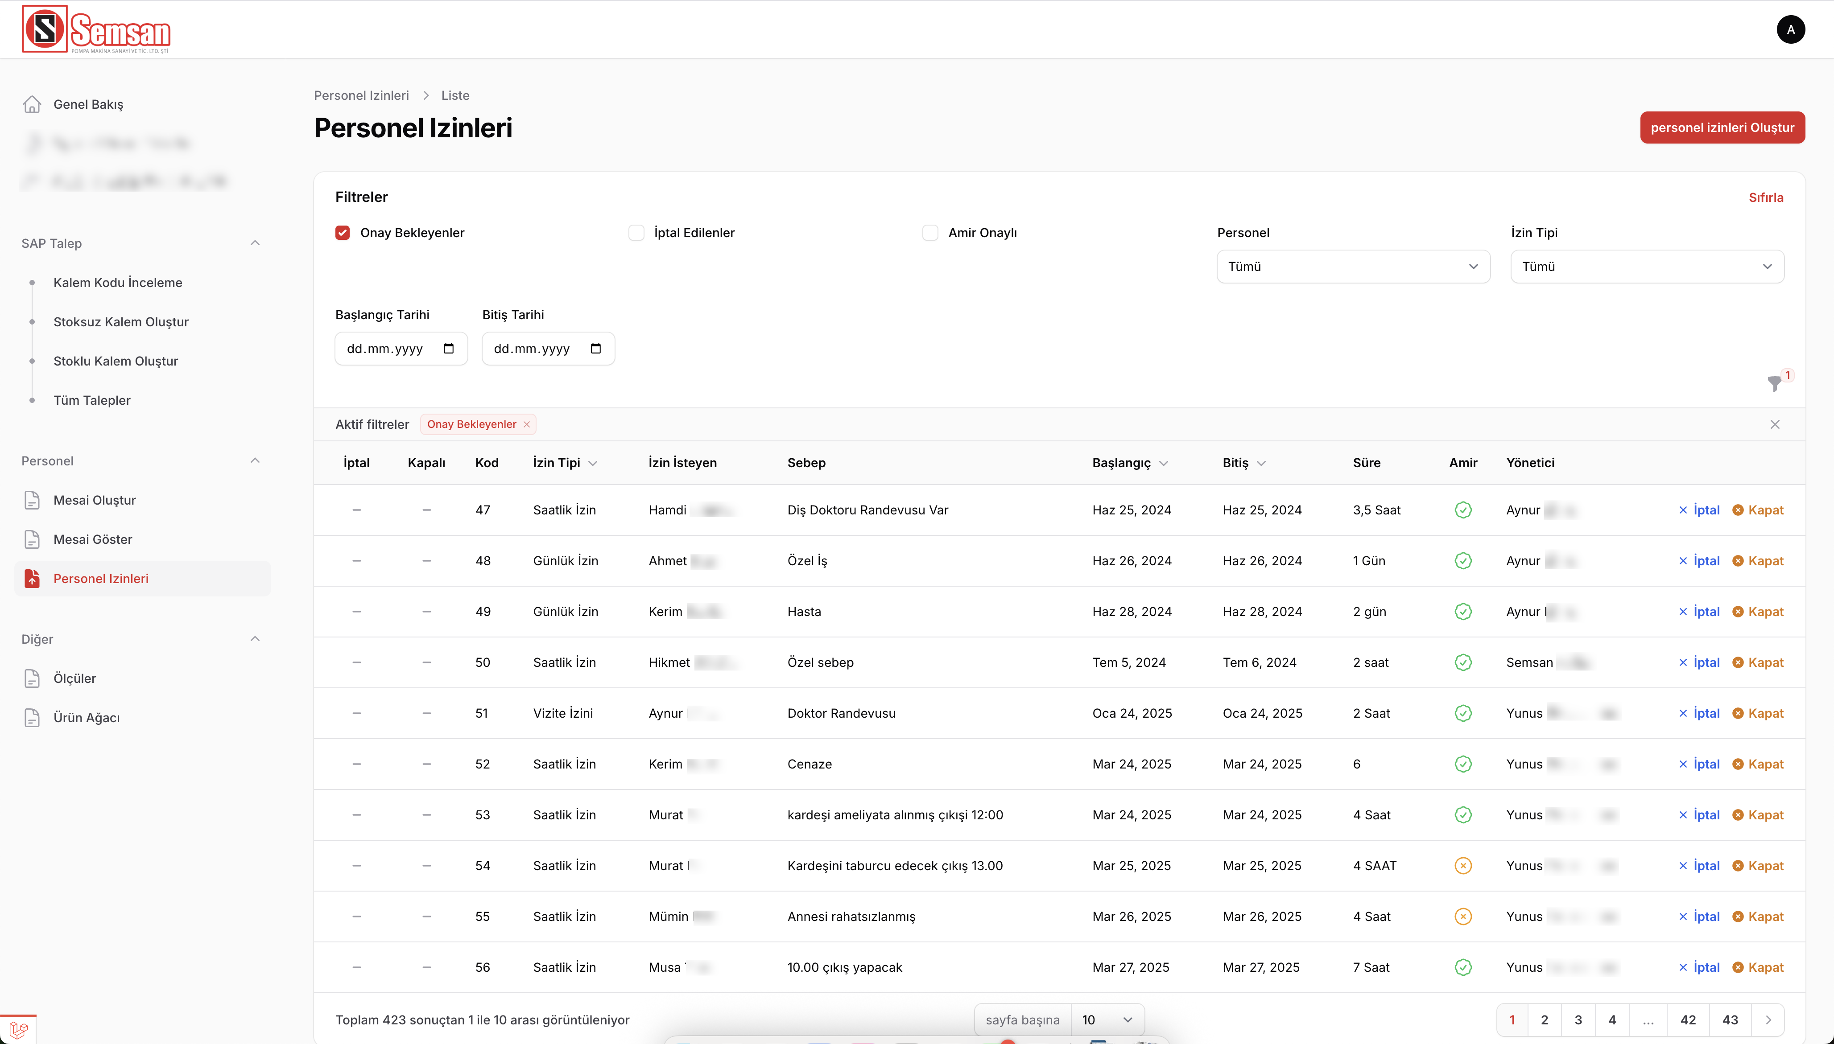Open the Personel dropdown filter
This screenshot has width=1834, height=1044.
pyautogui.click(x=1353, y=267)
